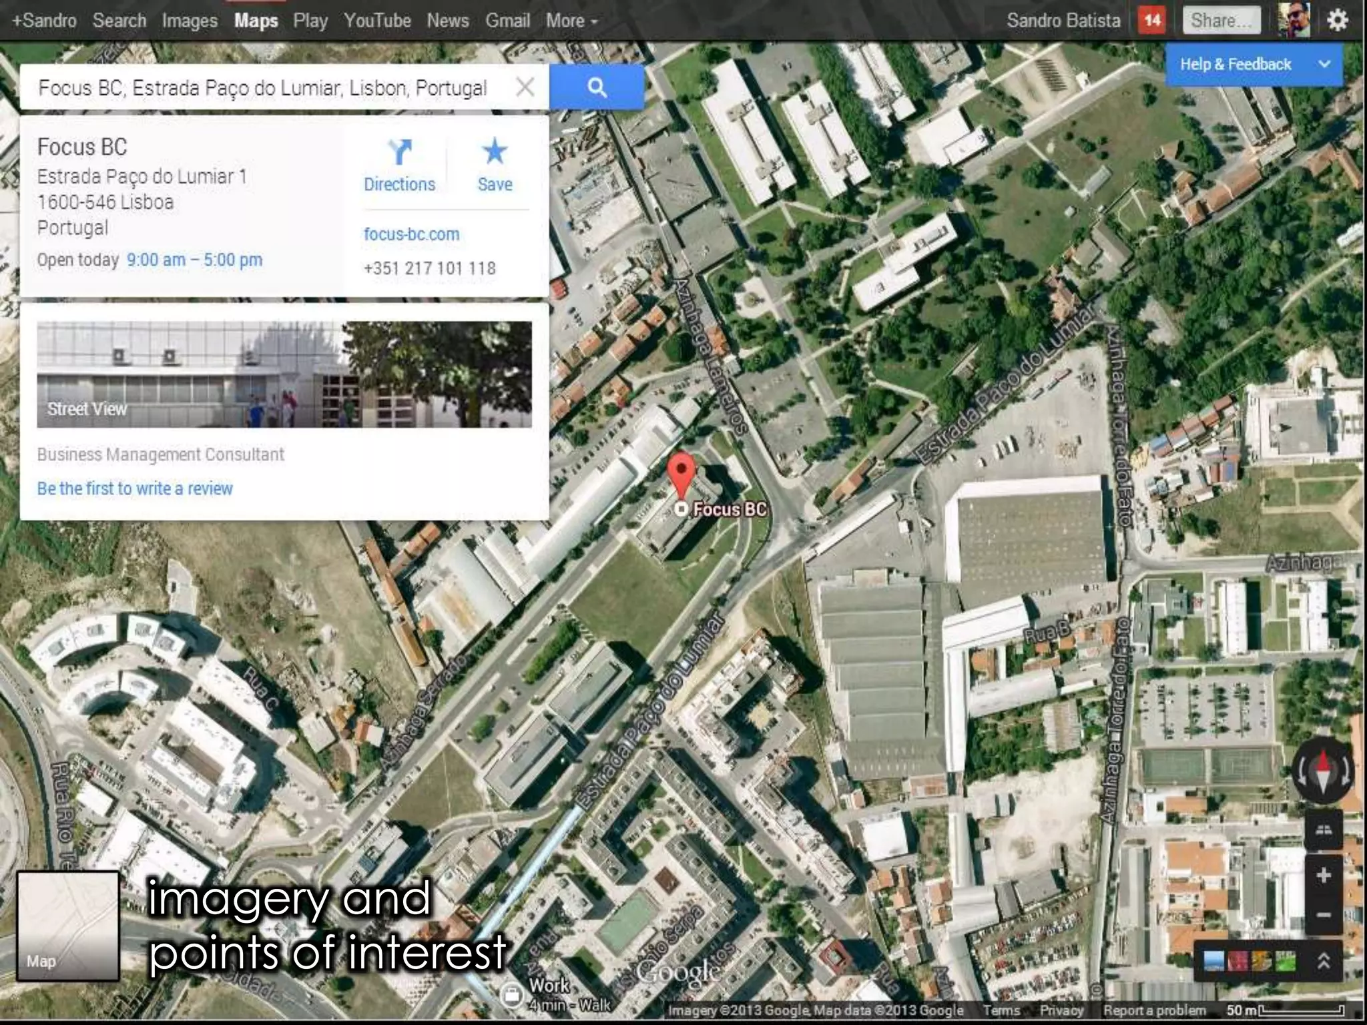Screen dimensions: 1367x1025
Task: Open Gmail in the top bar
Action: pyautogui.click(x=507, y=21)
